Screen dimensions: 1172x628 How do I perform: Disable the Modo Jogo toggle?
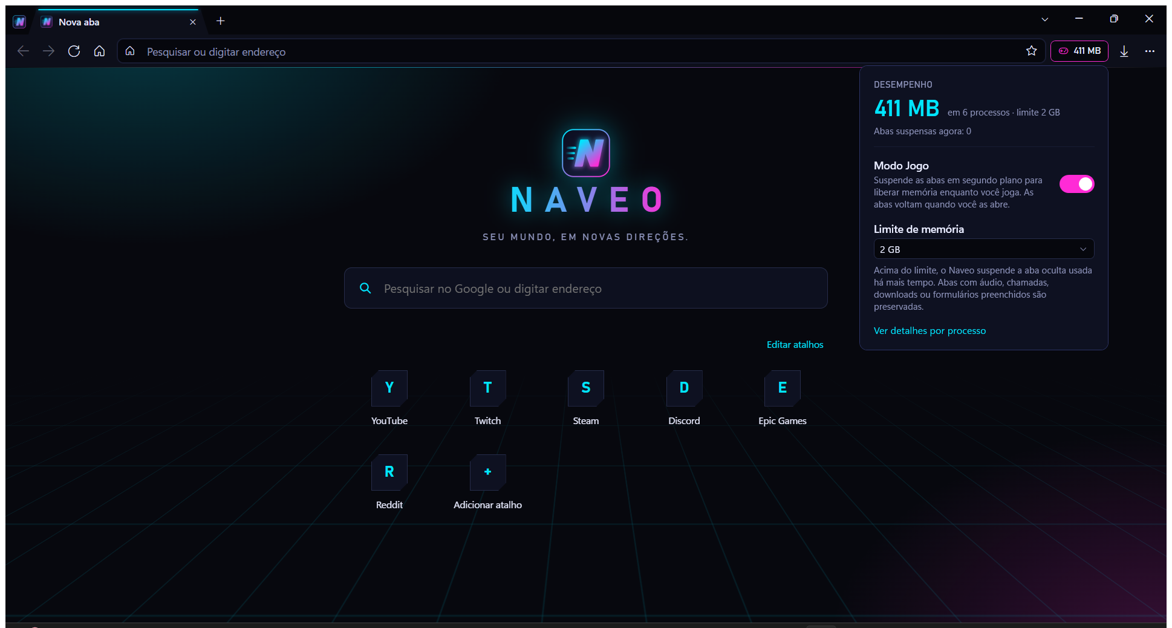pos(1077,184)
